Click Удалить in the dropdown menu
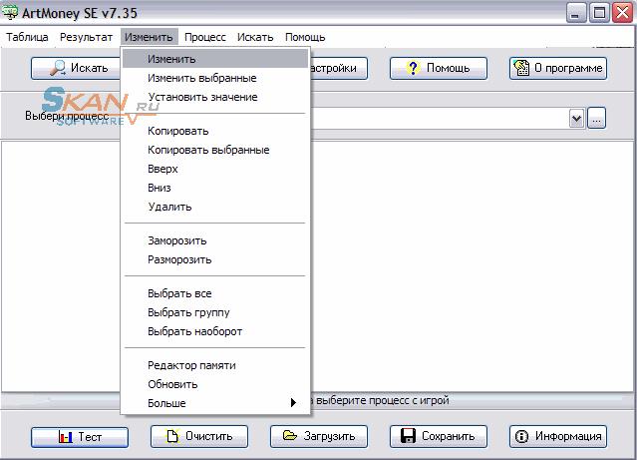Viewport: 637px width, 460px height. [169, 207]
